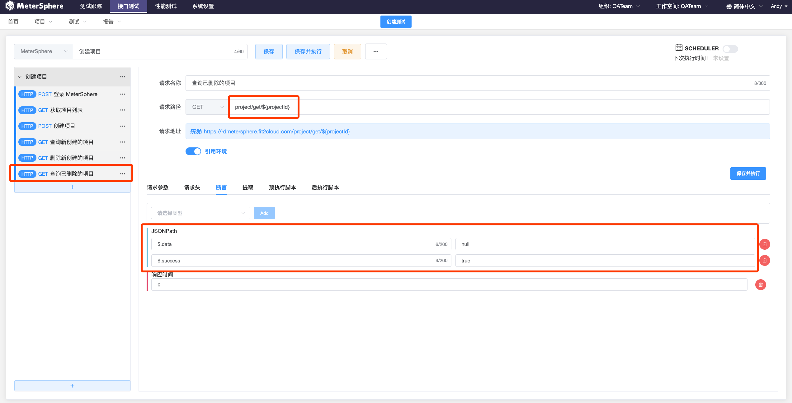
Task: Collapse the 创建项目 scenario chevron
Action: point(20,77)
